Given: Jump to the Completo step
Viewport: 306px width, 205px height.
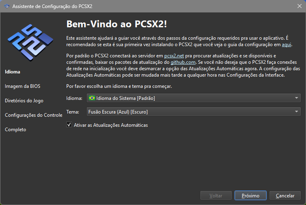Looking at the screenshot, I should point(15,130).
